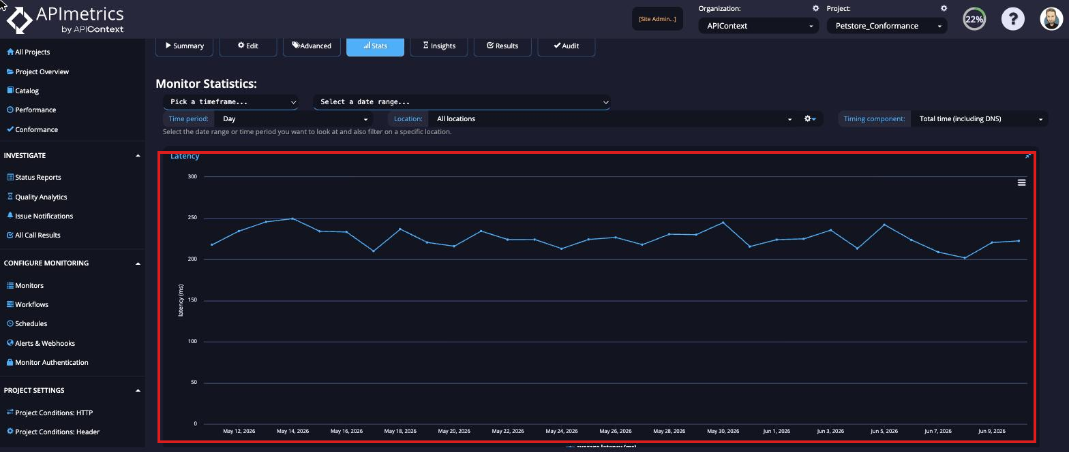
Task: Open the Select a date range dropdown
Action: tap(462, 101)
